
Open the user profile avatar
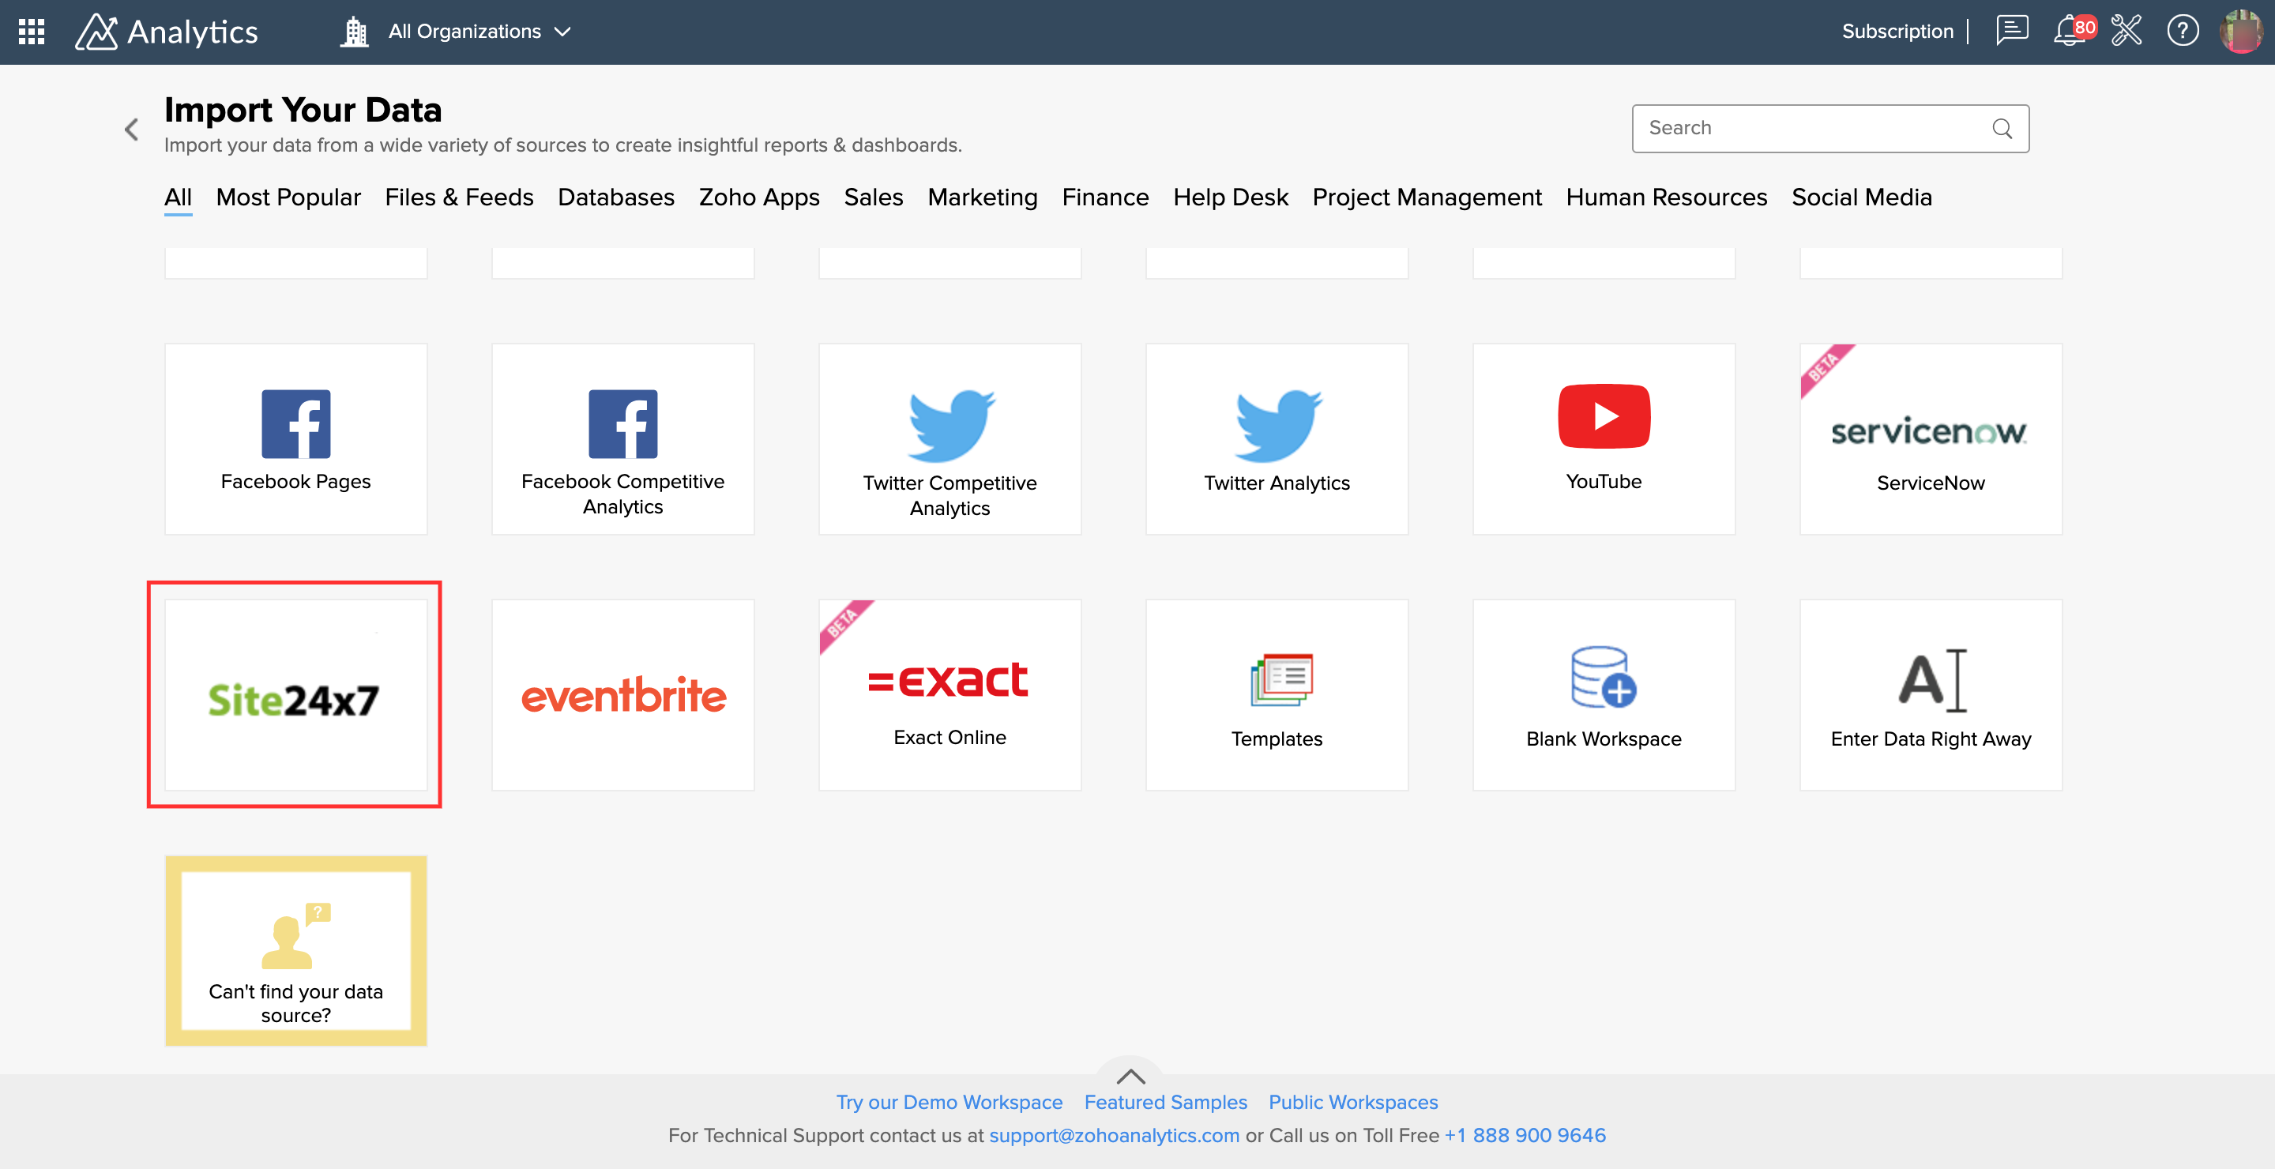(x=2240, y=32)
